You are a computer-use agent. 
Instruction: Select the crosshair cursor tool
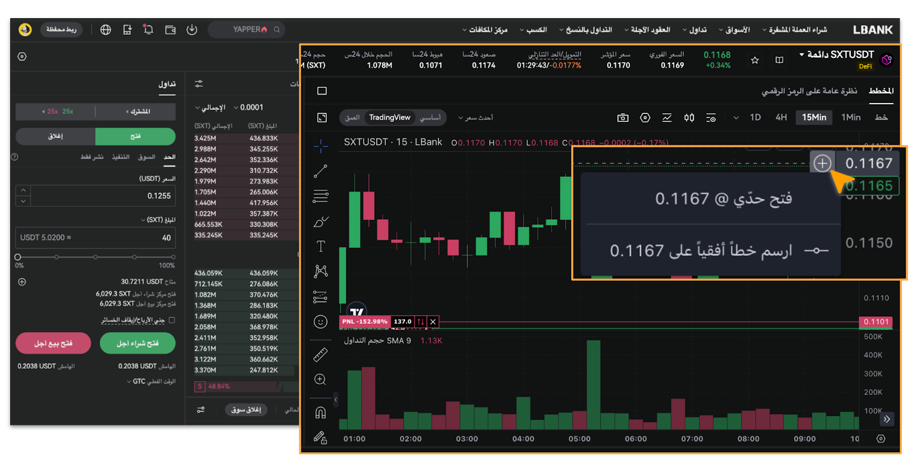pyautogui.click(x=321, y=146)
